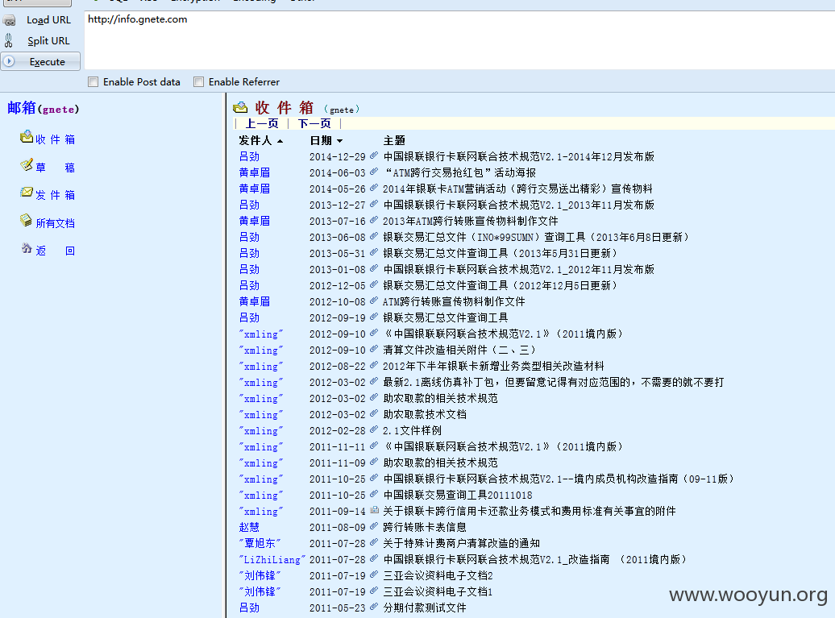Viewport: 835px width, 618px height.
Task: Go to next page 下一页
Action: point(314,123)
